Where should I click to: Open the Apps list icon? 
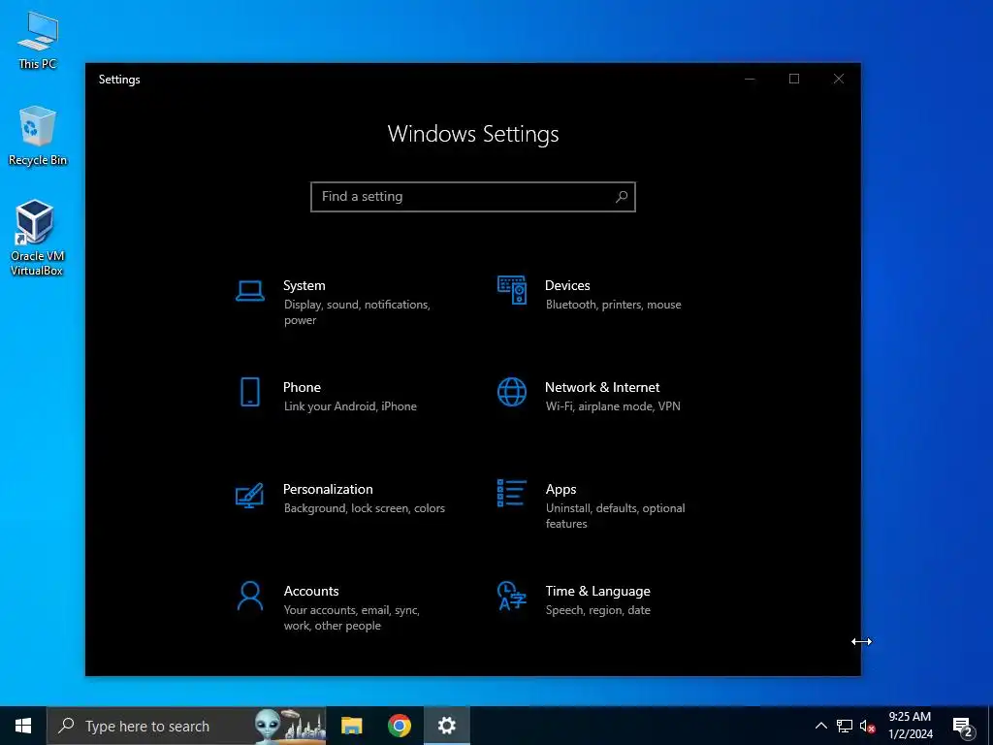coord(511,493)
